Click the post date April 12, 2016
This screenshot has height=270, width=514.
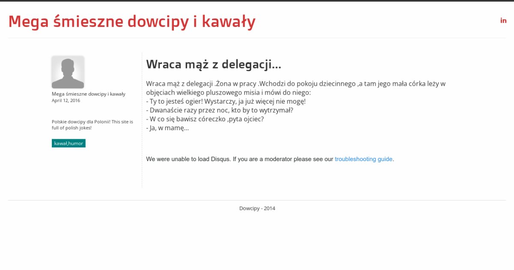pos(66,101)
